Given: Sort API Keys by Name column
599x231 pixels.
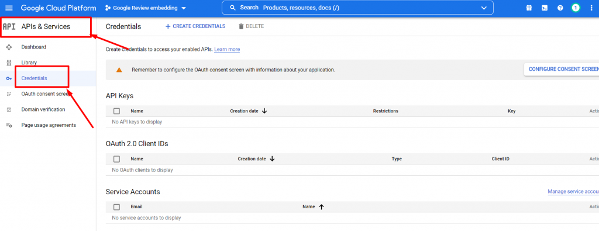Looking at the screenshot, I should (x=137, y=111).
